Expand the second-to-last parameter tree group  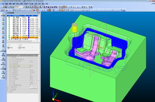8,90
